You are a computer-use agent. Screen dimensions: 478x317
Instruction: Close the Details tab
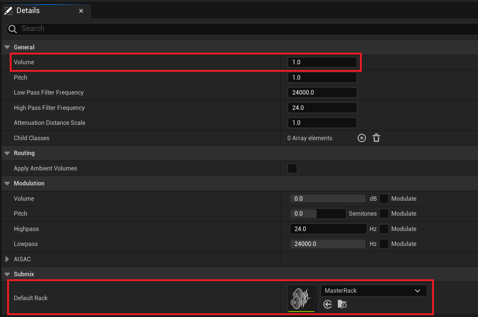pyautogui.click(x=81, y=11)
